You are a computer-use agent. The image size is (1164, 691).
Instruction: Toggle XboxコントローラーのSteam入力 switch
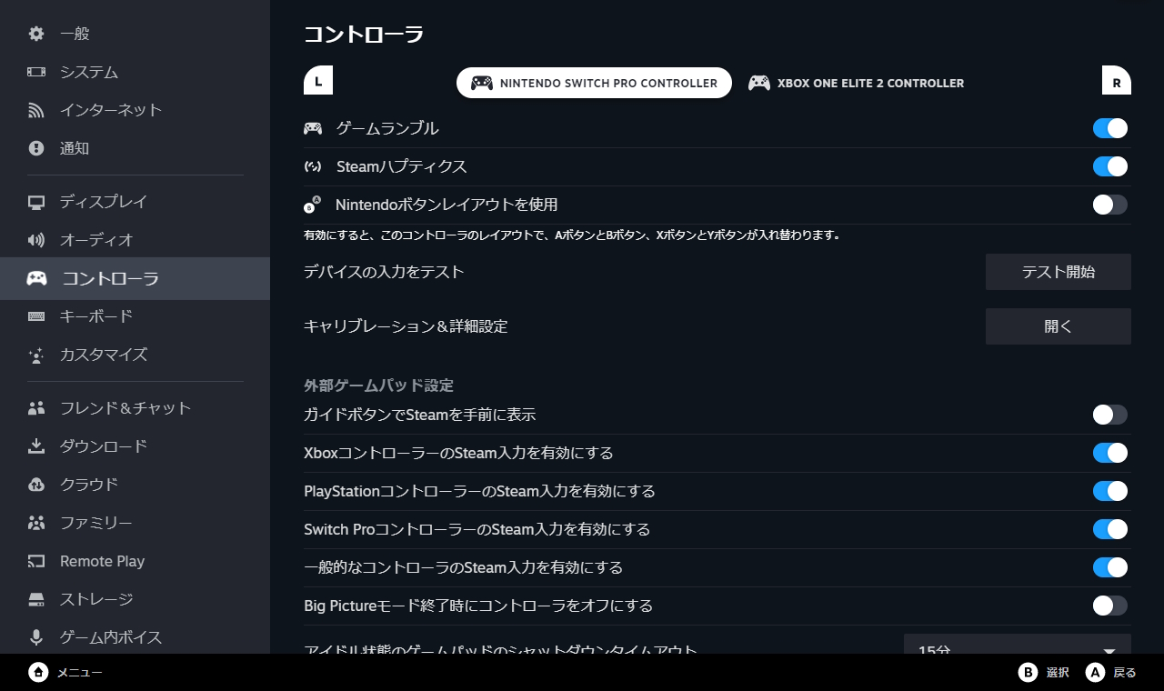(x=1110, y=453)
